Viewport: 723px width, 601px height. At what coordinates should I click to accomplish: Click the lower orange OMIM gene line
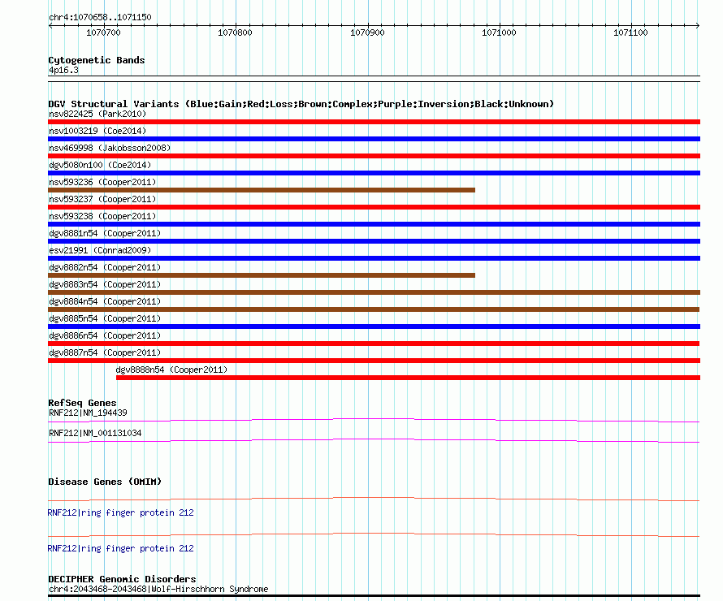point(374,534)
